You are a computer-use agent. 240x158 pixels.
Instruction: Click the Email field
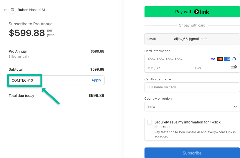(192, 39)
